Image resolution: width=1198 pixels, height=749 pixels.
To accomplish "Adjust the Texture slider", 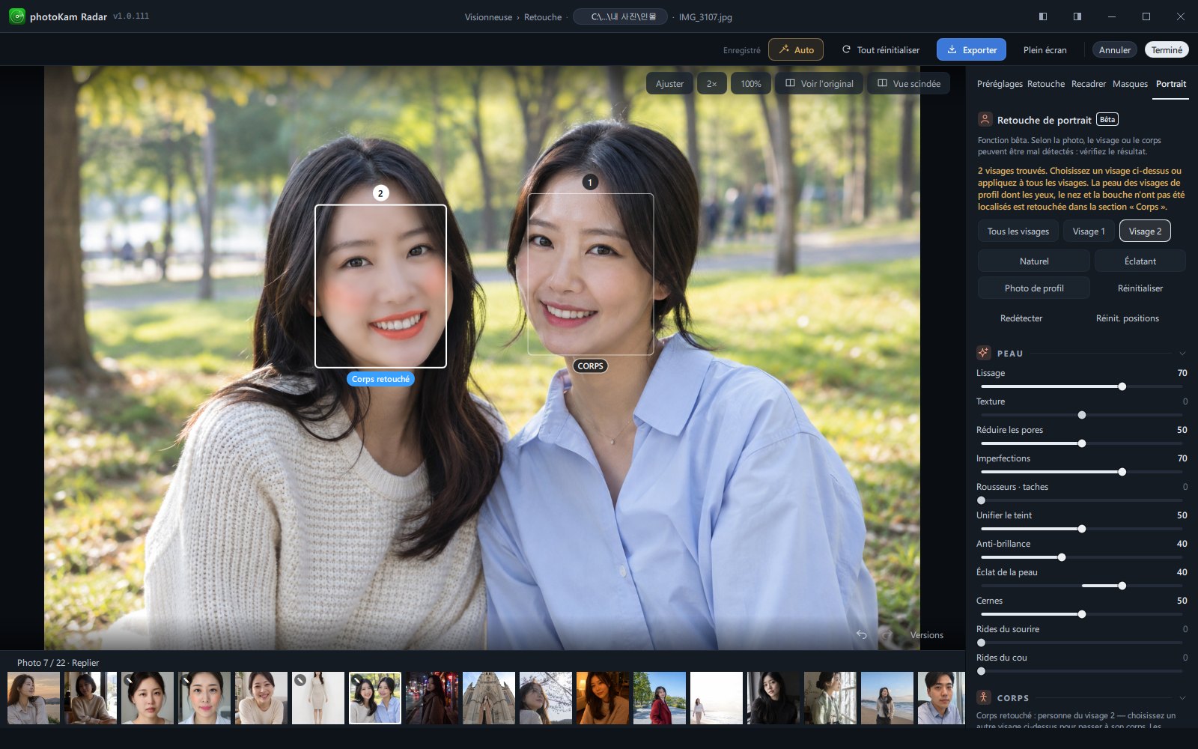I will click(x=1081, y=415).
